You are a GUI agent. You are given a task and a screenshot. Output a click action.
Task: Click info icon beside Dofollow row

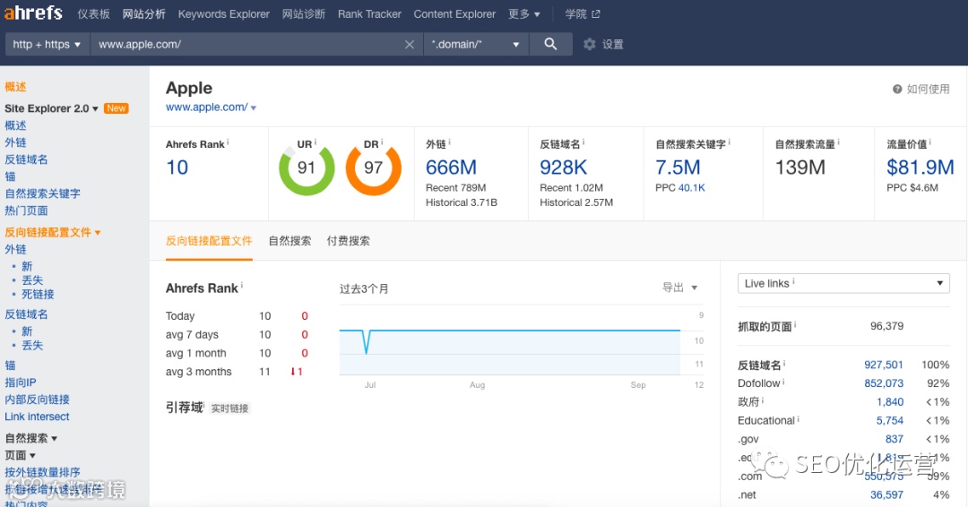[784, 382]
